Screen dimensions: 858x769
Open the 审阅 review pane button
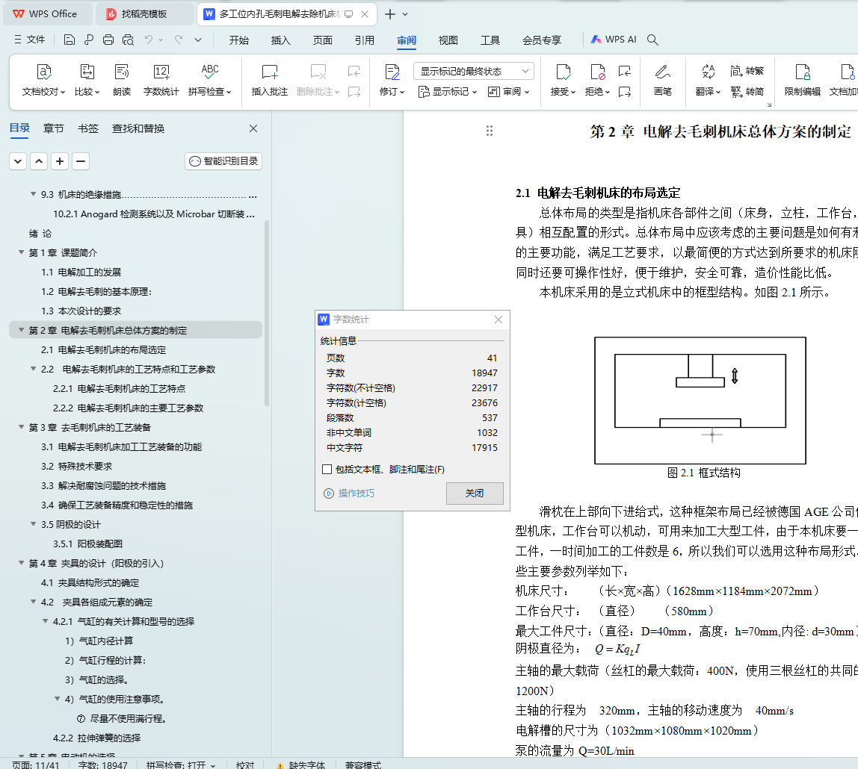[508, 91]
